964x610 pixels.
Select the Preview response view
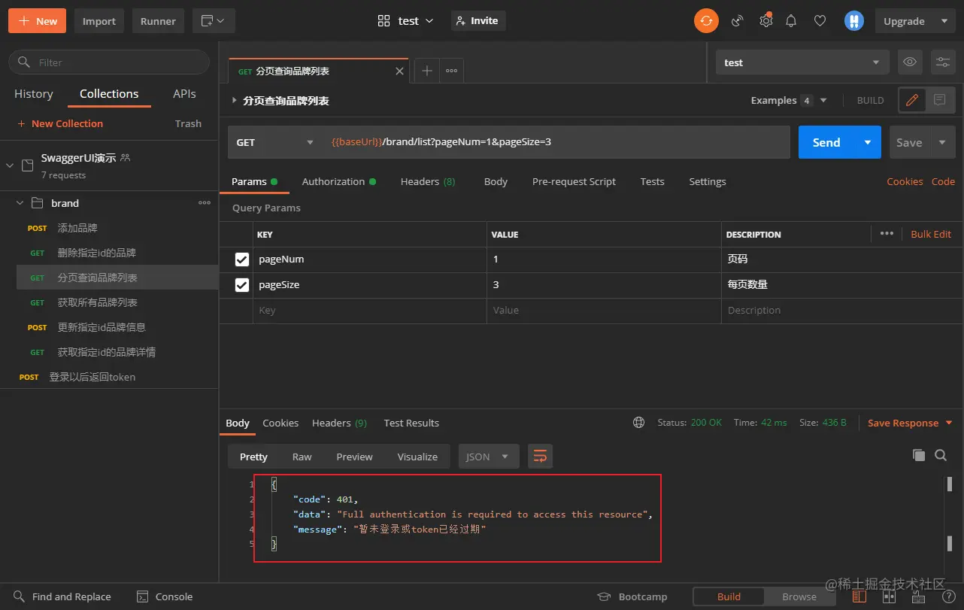tap(354, 457)
